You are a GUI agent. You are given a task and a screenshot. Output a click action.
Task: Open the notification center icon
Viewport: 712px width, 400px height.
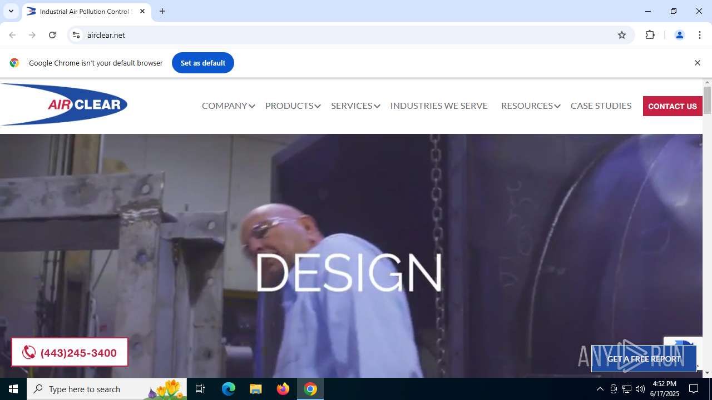(x=694, y=389)
